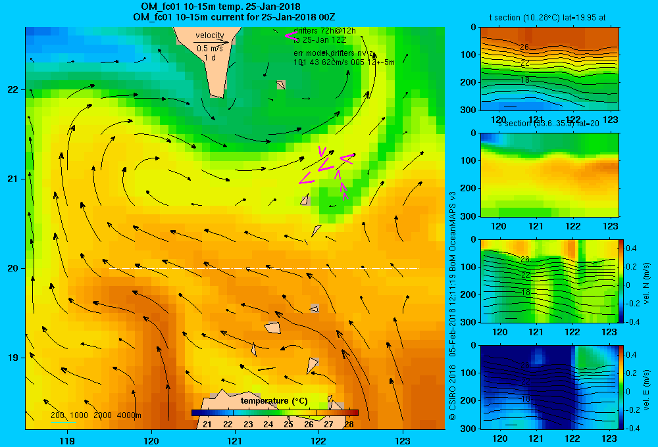Click the "vel. E (m/s)" axis label
Viewport: 658px width, 447px height.
coord(646,390)
